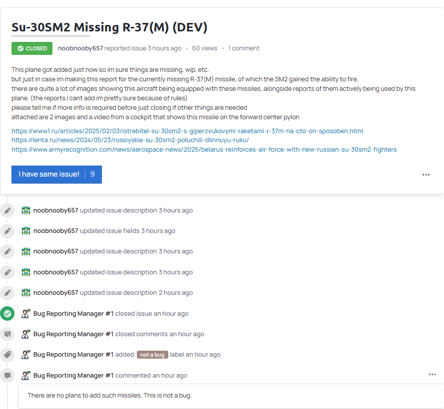Screen dimensions: 444x409
Task: Click the Bug Reporting Manager #1 commenter name
Action: [73, 375]
